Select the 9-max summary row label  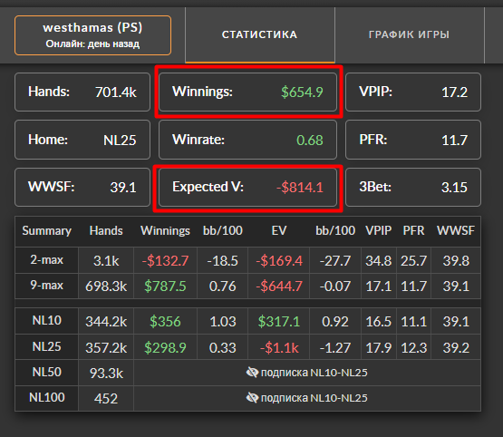47,286
